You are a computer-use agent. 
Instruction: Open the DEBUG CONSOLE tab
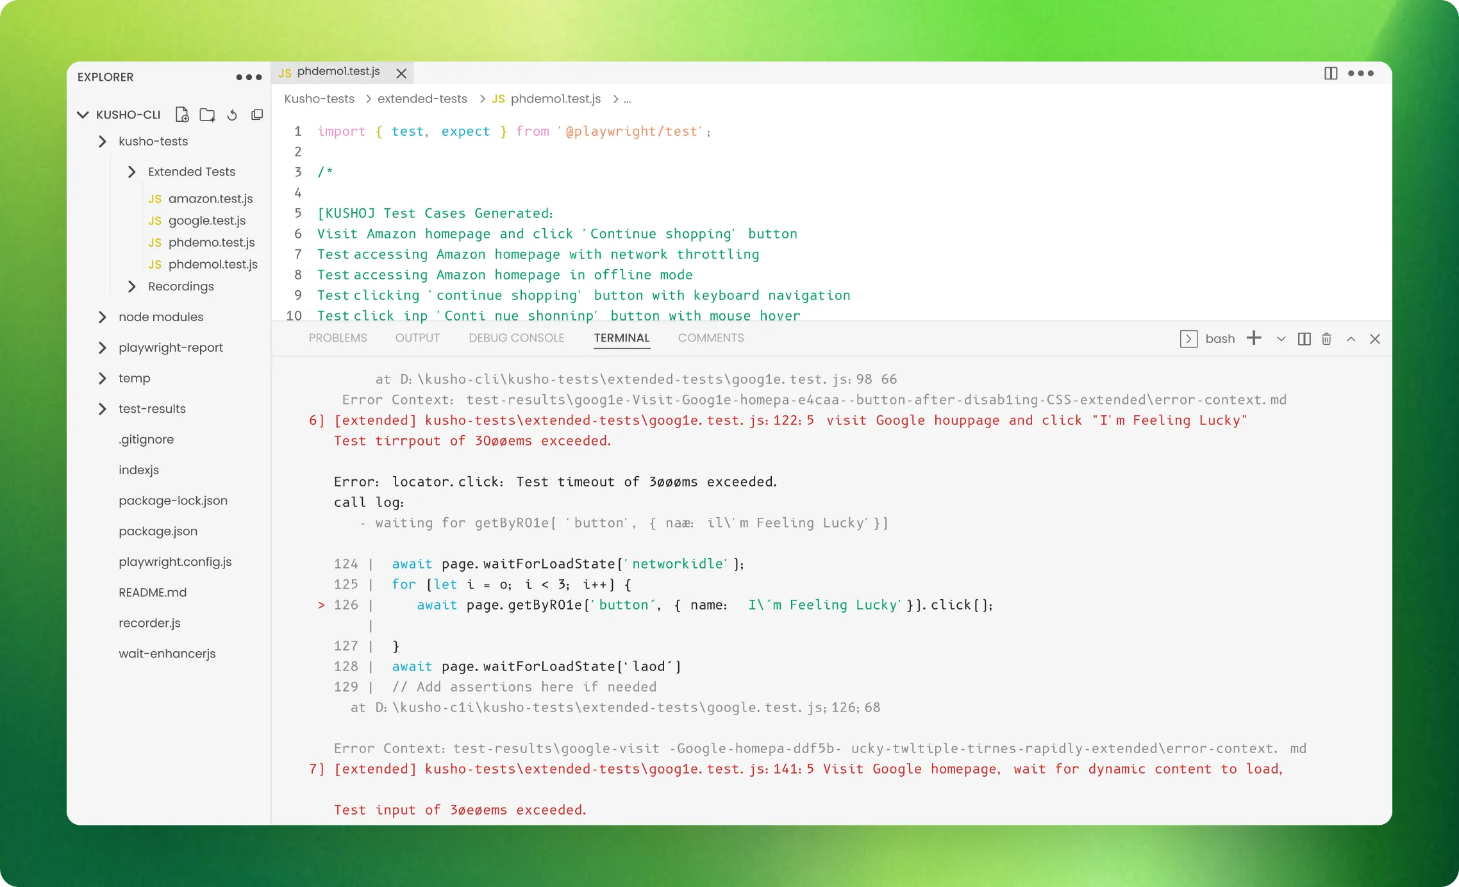tap(516, 338)
